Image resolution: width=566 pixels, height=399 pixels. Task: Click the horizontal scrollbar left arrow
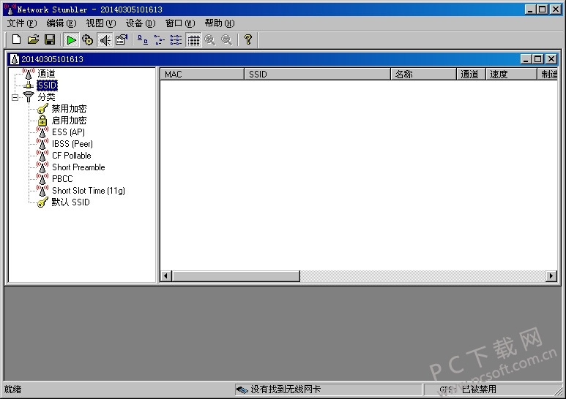tap(166, 276)
